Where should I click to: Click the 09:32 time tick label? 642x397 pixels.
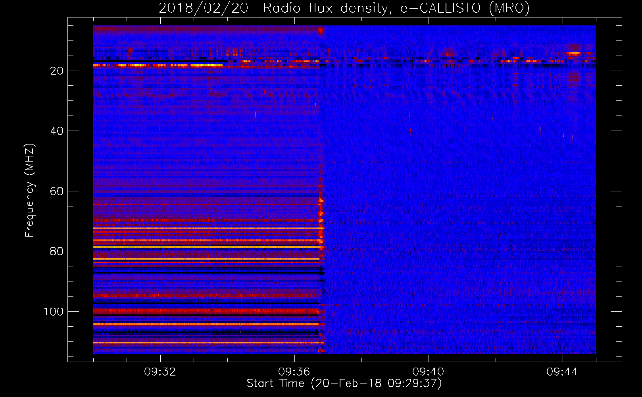pos(160,372)
